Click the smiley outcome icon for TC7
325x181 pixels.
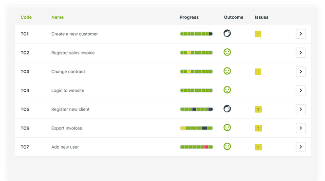pos(227,146)
